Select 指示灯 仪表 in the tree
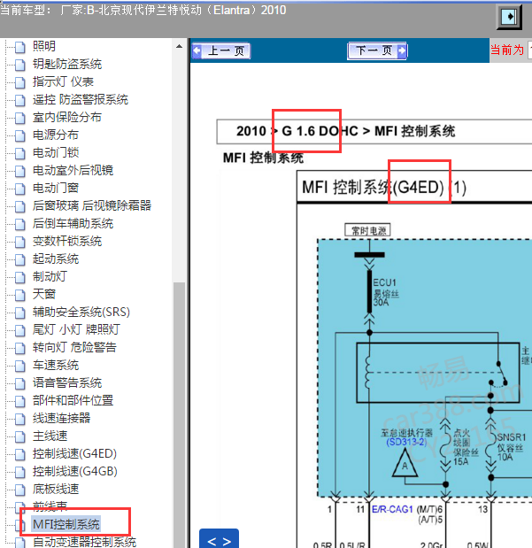 click(63, 81)
